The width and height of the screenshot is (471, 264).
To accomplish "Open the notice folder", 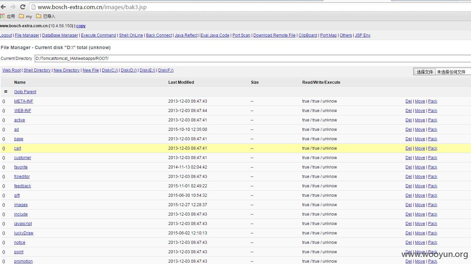I will point(20,242).
